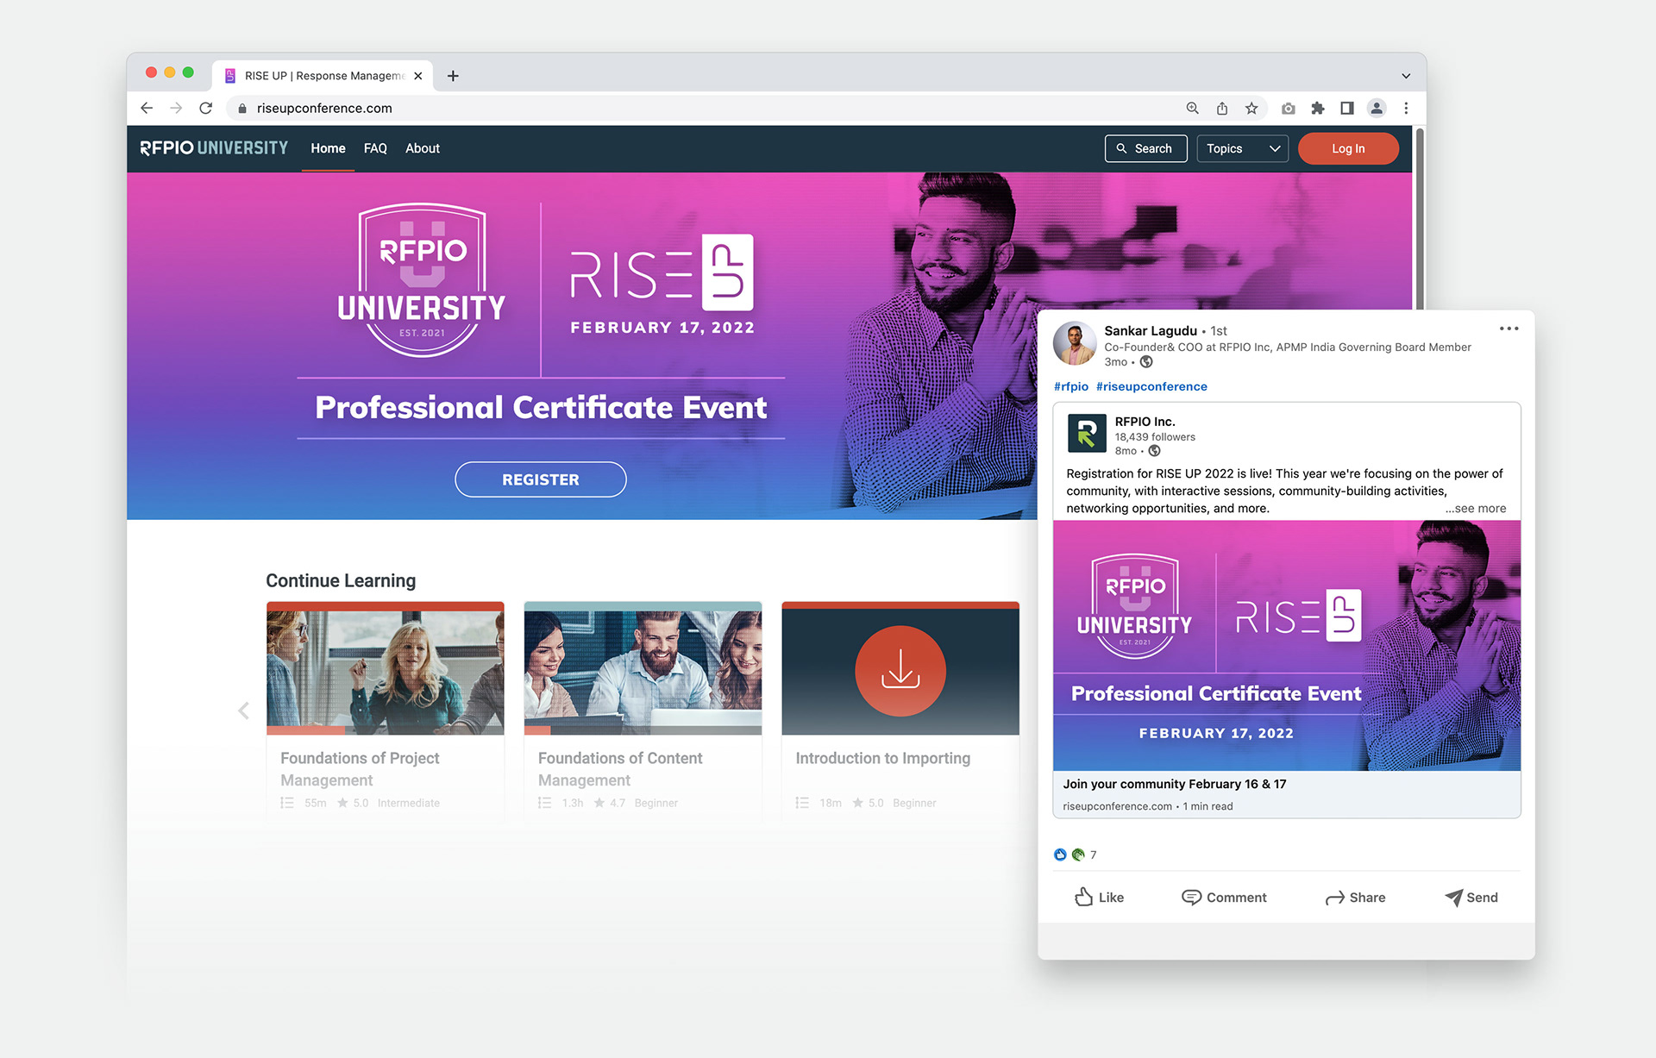Open the shared Professional Certificate Event image
This screenshot has width=1656, height=1058.
click(1286, 645)
